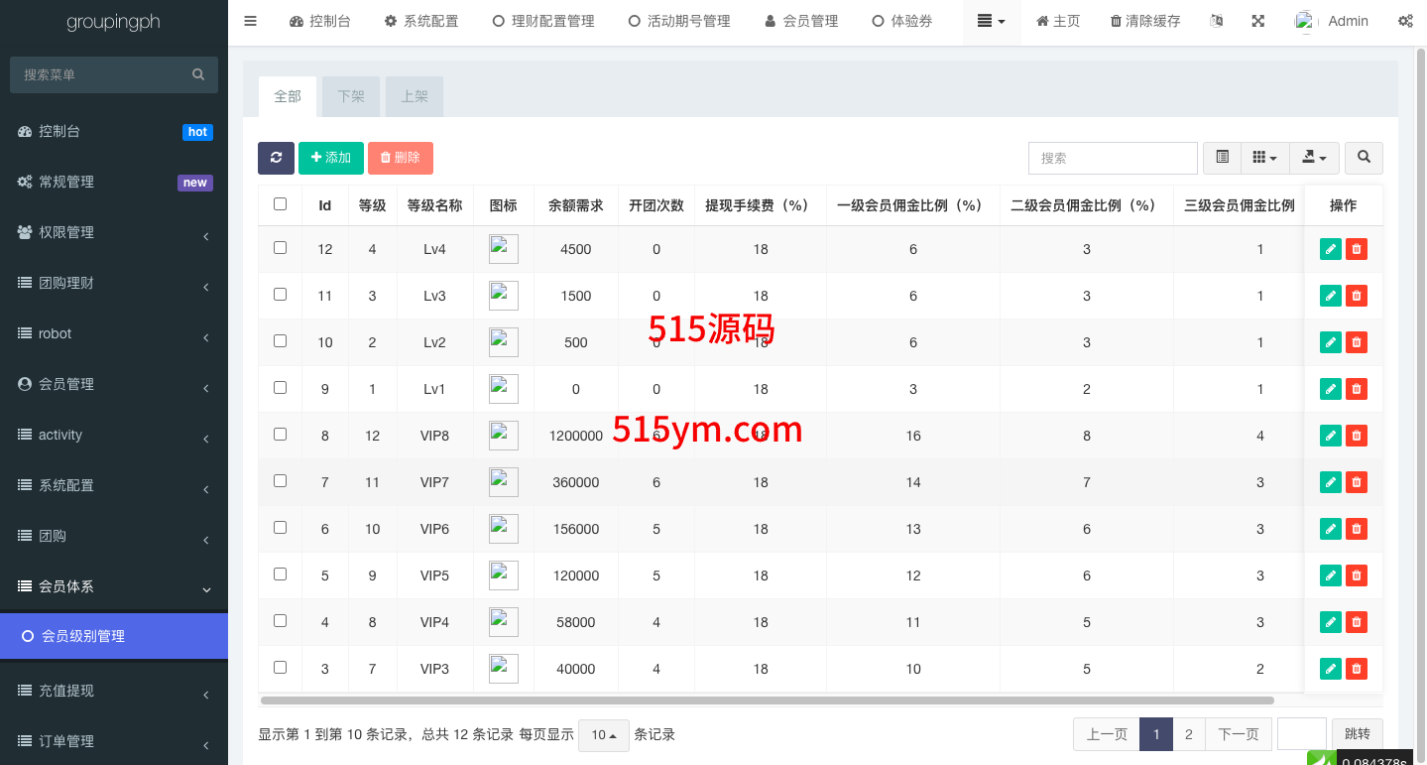
Task: Click the horizontal scrollbar under the table
Action: coord(766,701)
